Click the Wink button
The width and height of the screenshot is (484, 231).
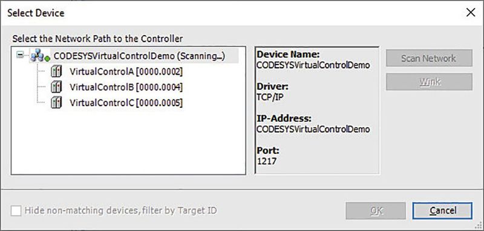[x=429, y=82]
